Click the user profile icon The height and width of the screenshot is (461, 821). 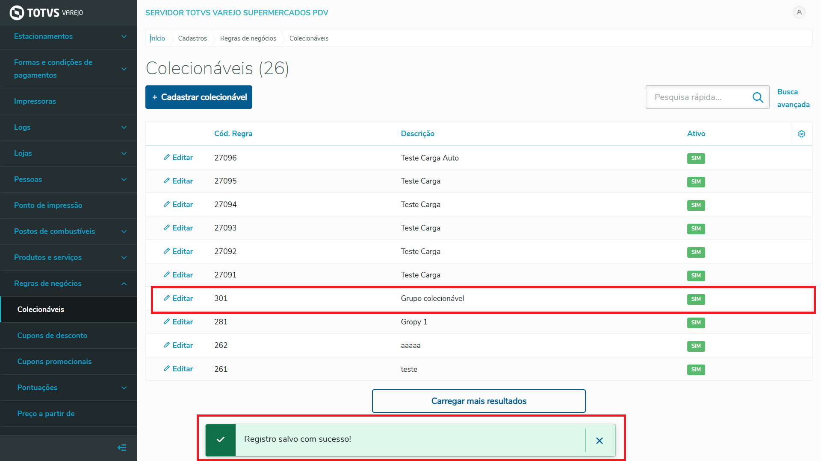pyautogui.click(x=799, y=12)
